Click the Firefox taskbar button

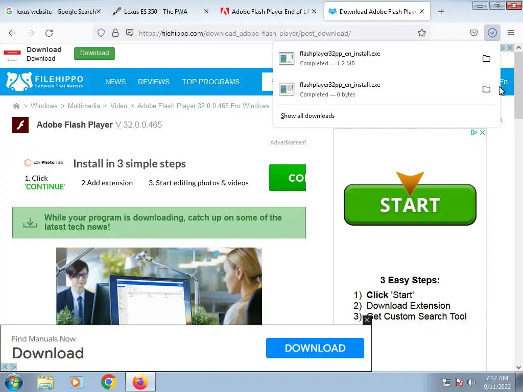point(140,382)
